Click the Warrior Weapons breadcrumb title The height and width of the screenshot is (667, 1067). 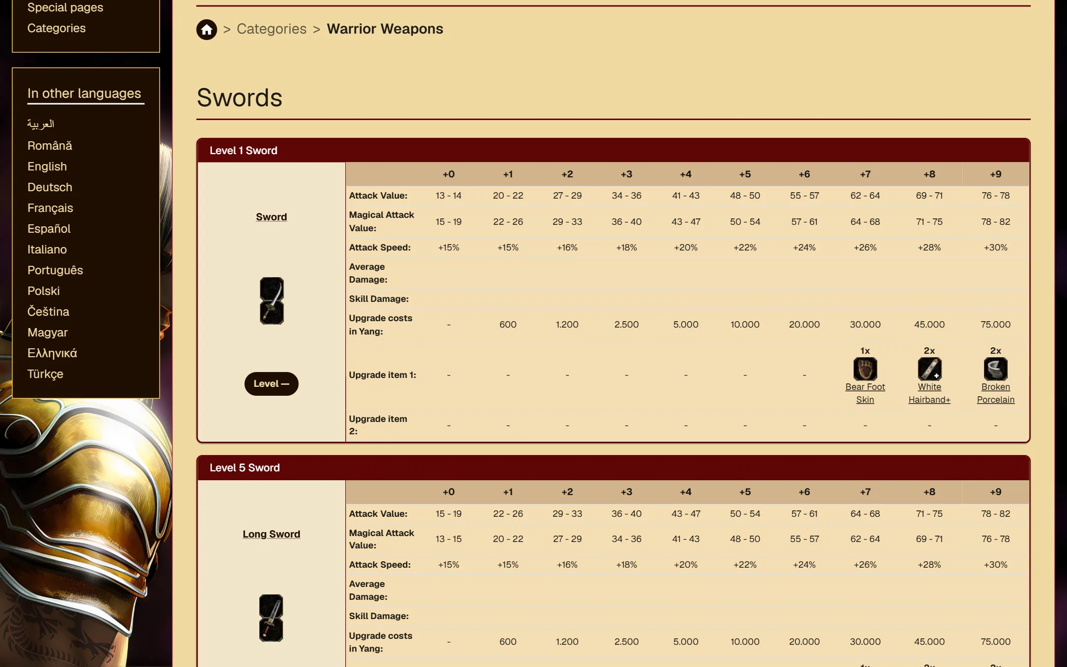coord(385,29)
